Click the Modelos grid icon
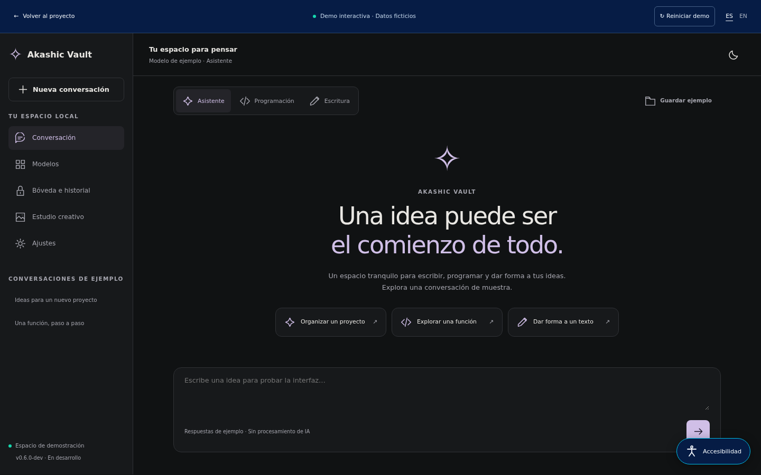This screenshot has width=761, height=475. 20,164
